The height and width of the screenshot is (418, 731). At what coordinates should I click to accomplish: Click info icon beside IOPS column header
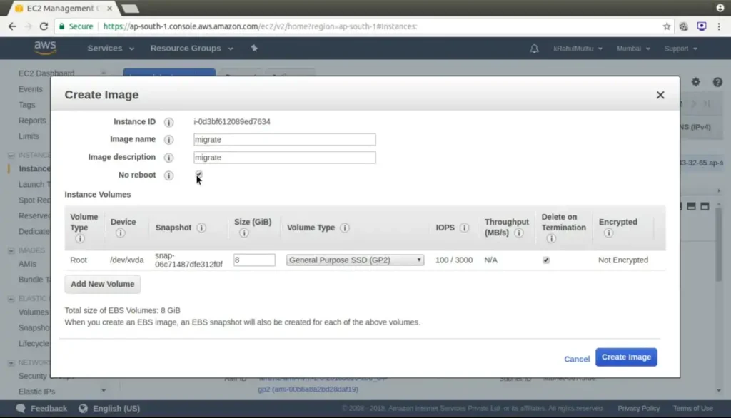pos(464,228)
